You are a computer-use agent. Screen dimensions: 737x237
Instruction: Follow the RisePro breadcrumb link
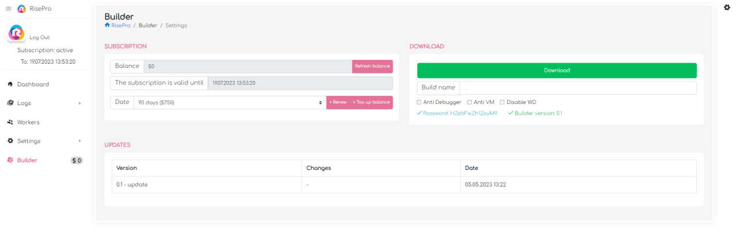[120, 25]
